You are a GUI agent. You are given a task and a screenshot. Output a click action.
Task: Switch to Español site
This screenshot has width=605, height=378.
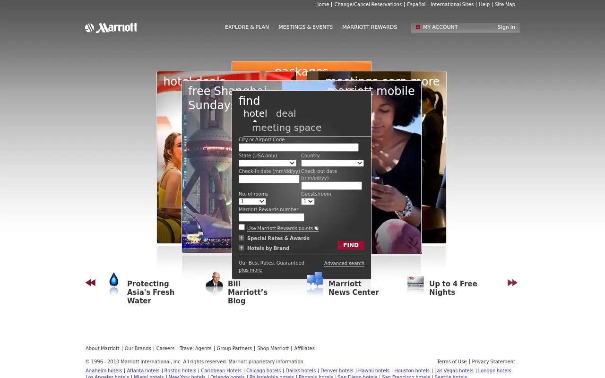click(x=416, y=4)
